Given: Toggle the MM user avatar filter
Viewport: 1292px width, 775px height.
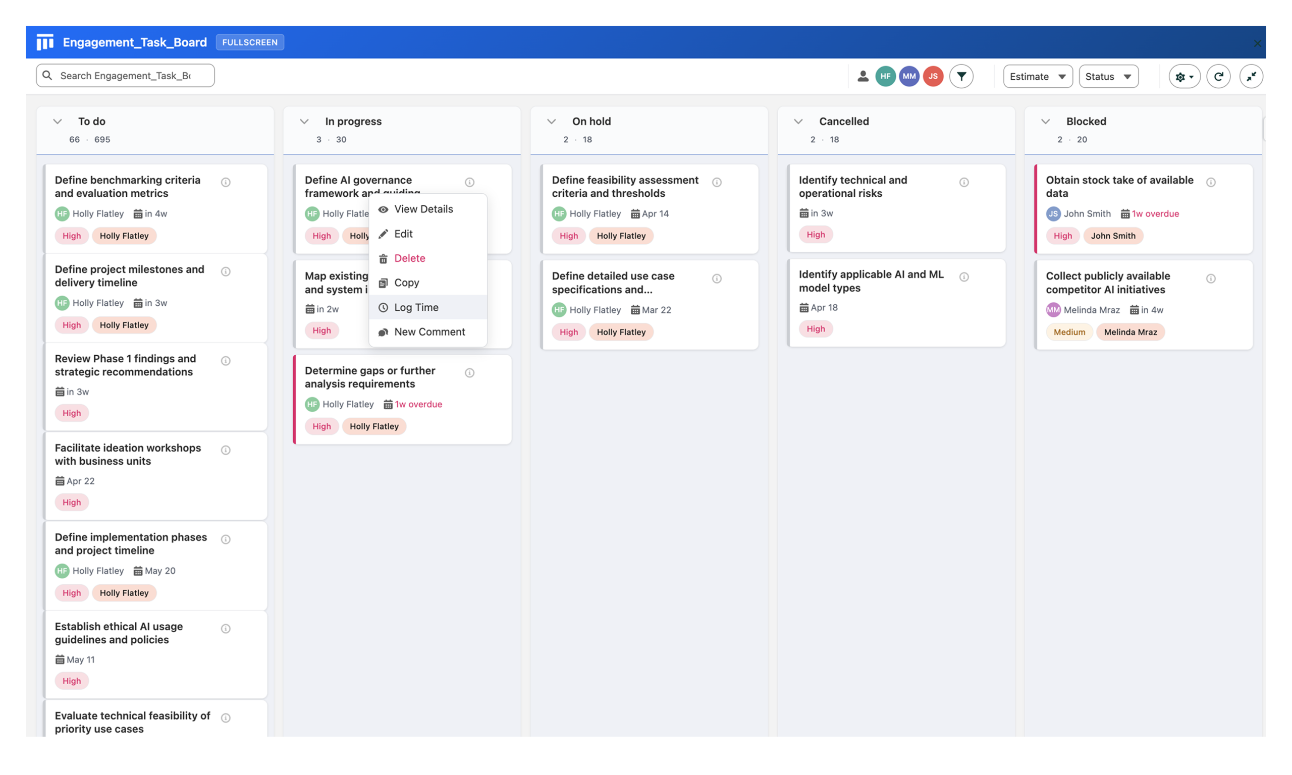Looking at the screenshot, I should pos(908,76).
